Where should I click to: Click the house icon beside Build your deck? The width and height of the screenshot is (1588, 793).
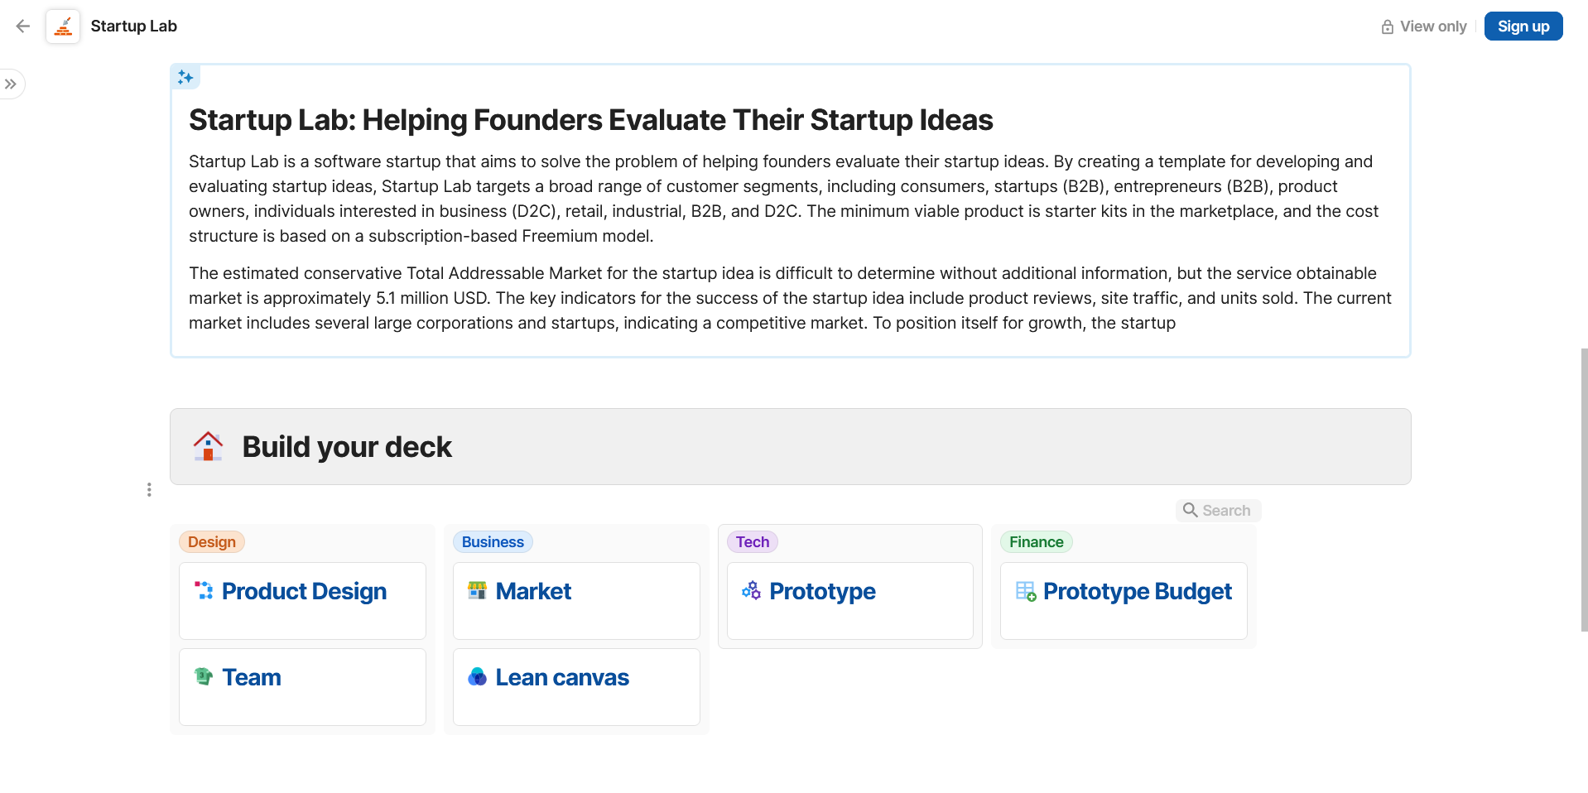click(x=208, y=446)
